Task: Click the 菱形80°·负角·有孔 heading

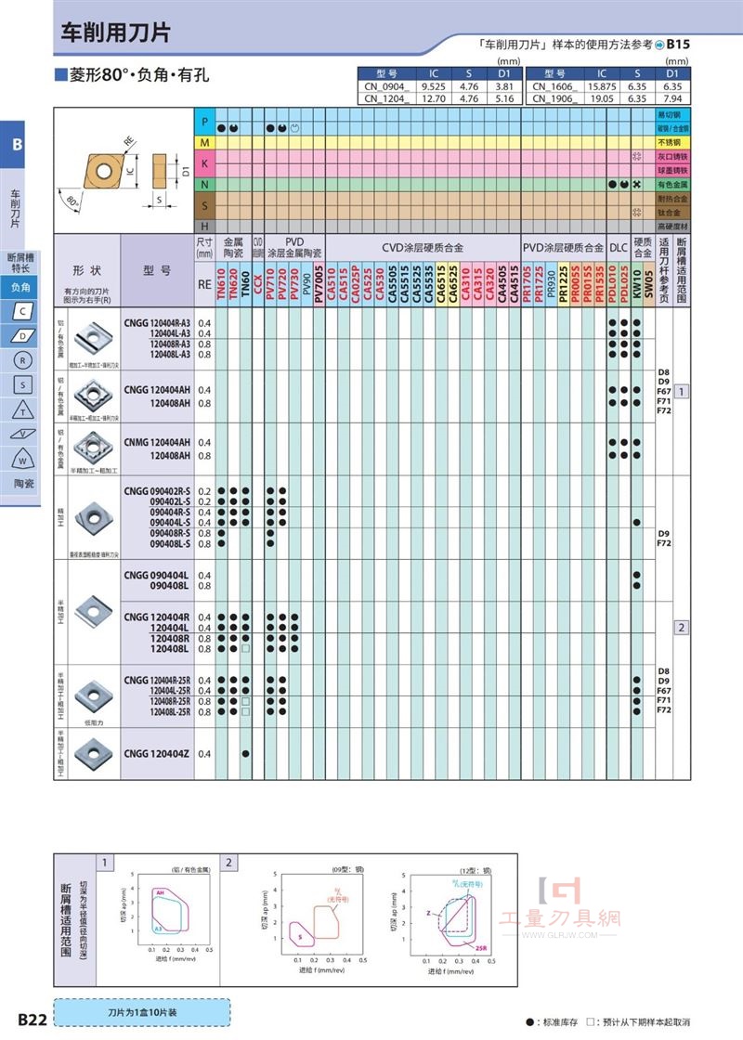Action: pos(138,75)
